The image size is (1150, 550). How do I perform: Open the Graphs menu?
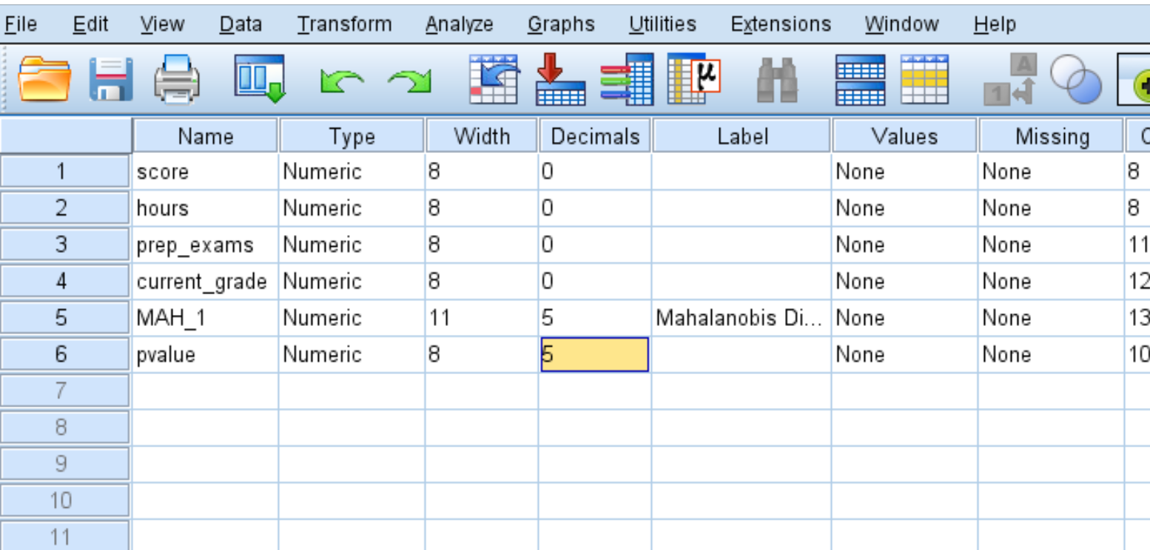point(561,24)
